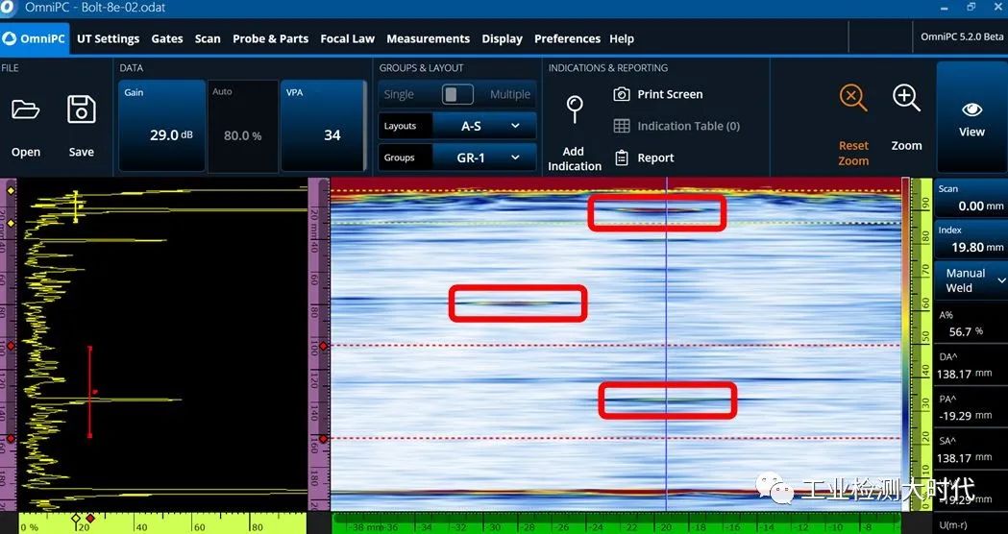Open the OmniPC main menu tab

coord(35,38)
